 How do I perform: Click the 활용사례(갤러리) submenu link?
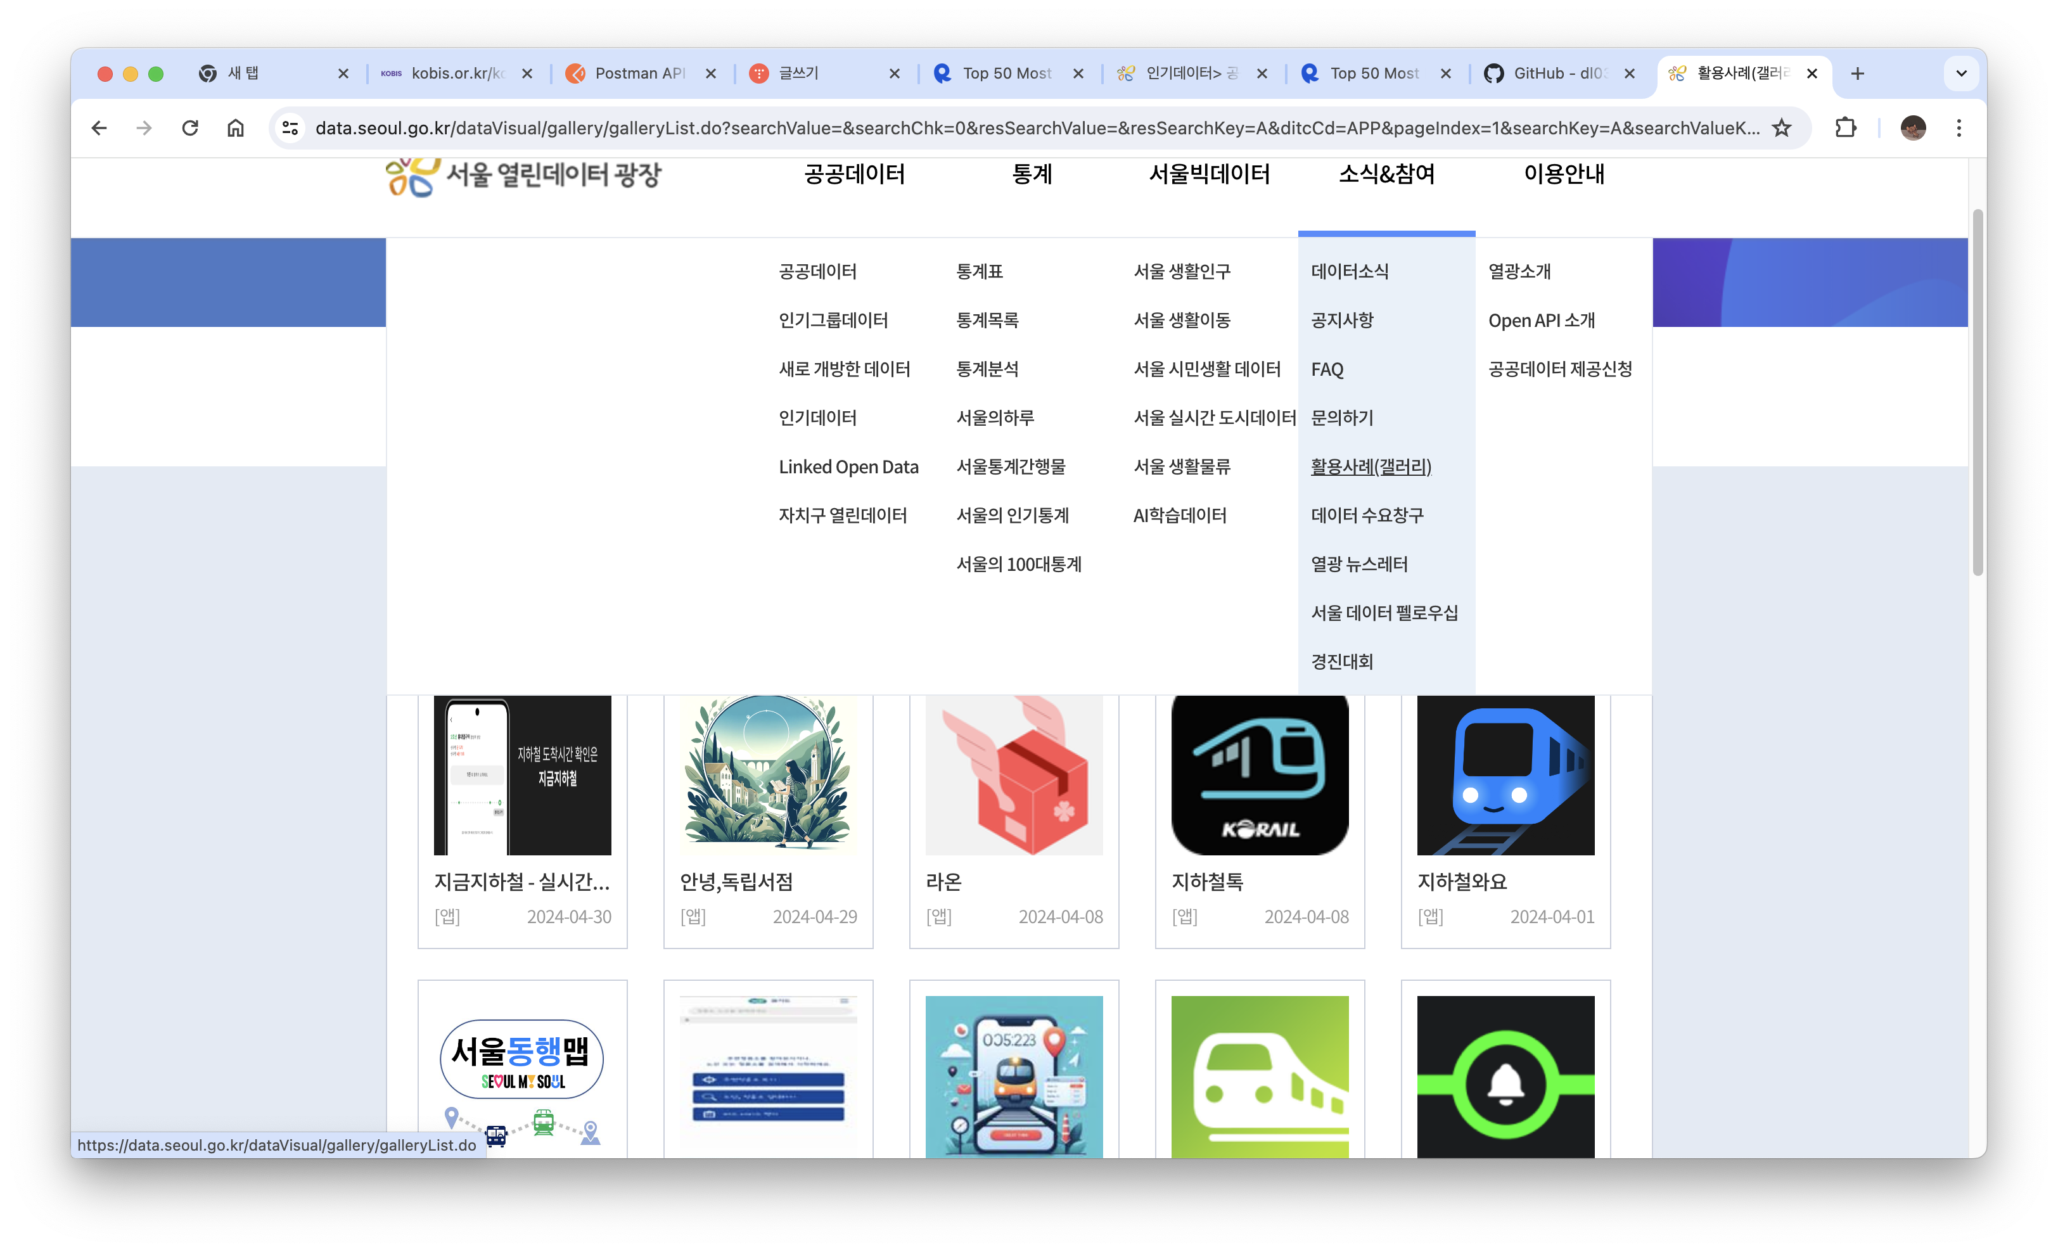[1371, 467]
